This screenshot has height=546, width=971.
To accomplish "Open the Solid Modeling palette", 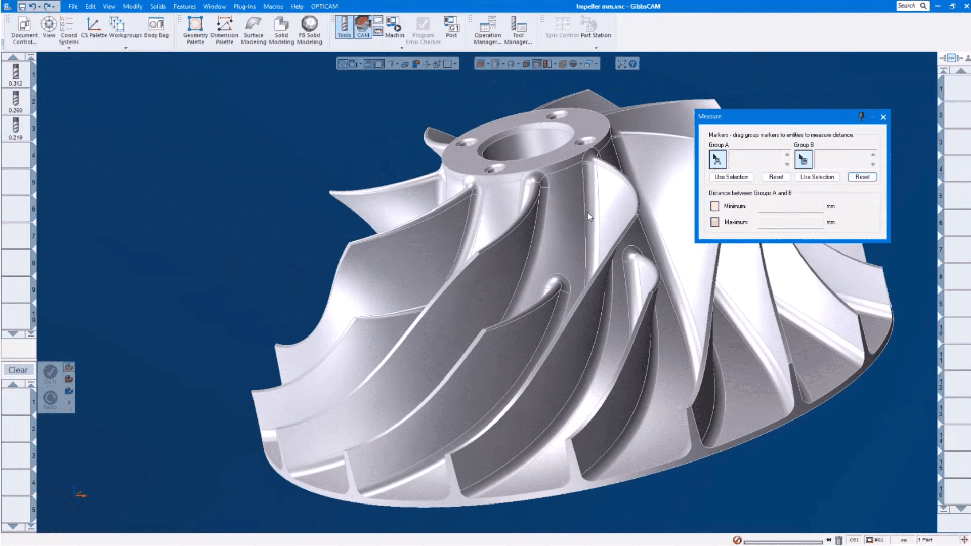I will (281, 30).
